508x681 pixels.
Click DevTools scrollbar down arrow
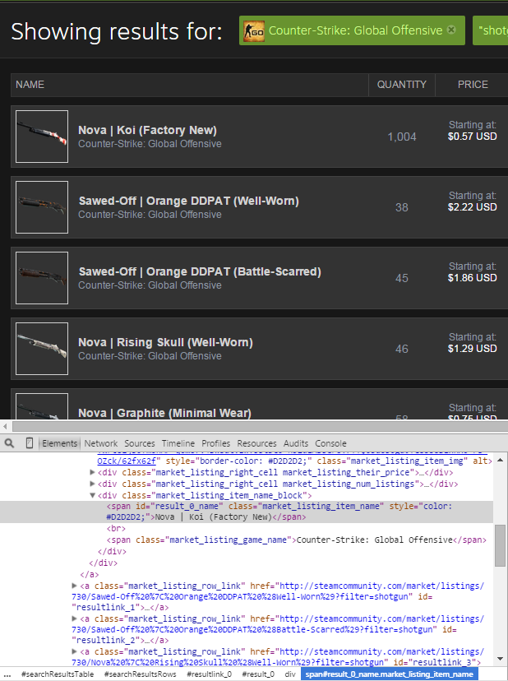500,659
